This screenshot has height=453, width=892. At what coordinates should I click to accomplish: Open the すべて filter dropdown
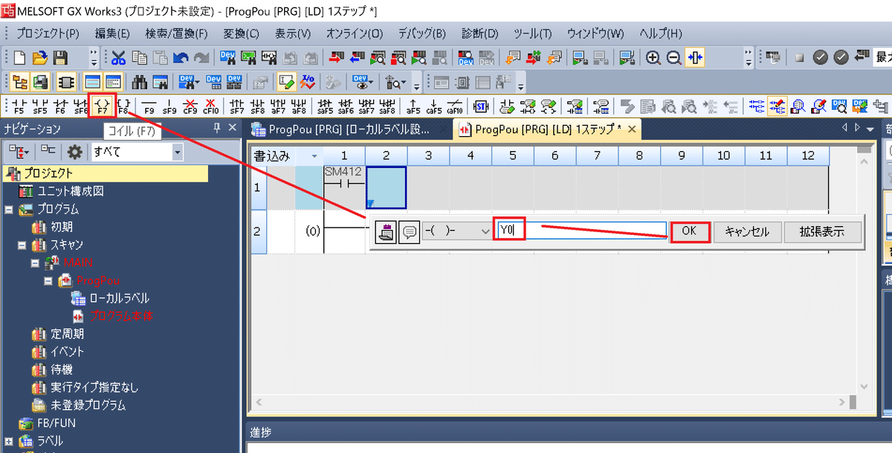click(177, 152)
